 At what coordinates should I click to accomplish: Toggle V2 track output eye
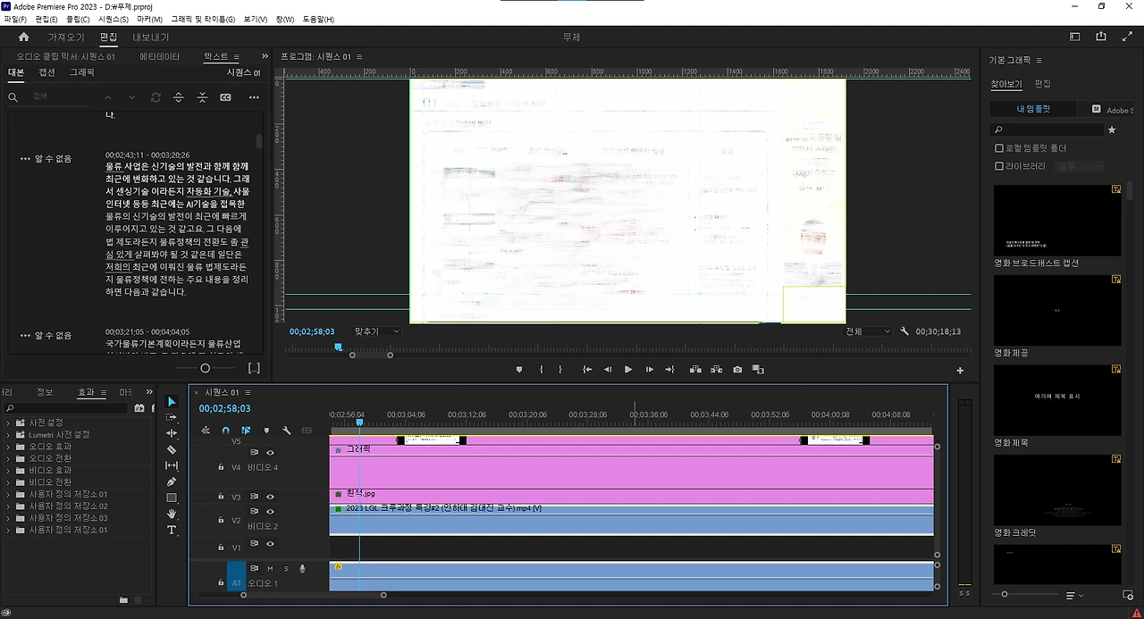pyautogui.click(x=270, y=512)
